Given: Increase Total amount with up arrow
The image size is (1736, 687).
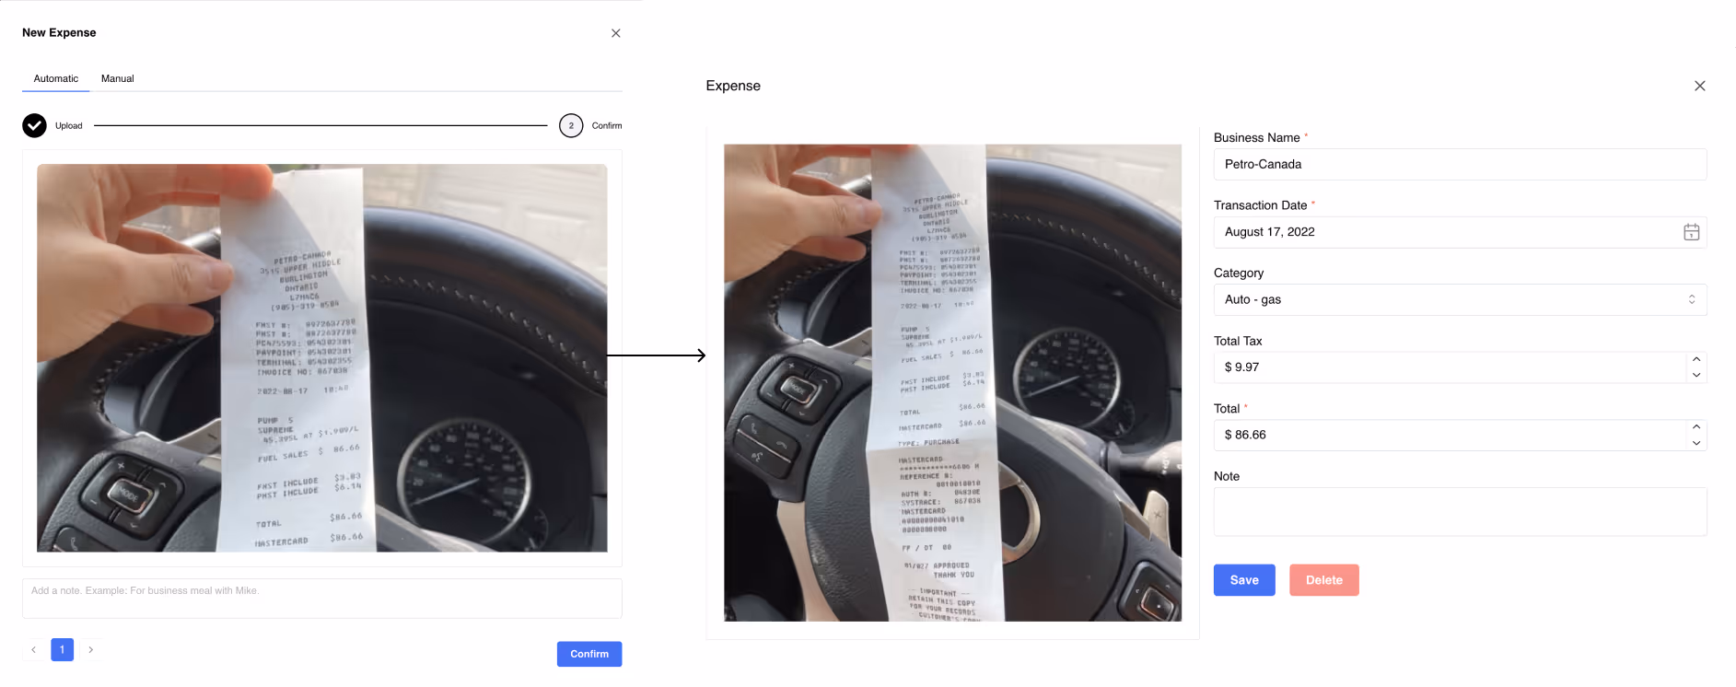Looking at the screenshot, I should click(x=1696, y=427).
